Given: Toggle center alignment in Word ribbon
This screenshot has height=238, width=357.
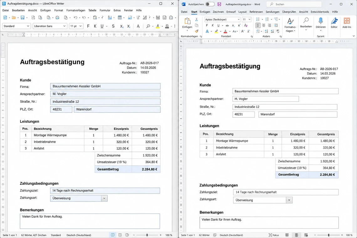Looking at the screenshot, I should click(x=264, y=25).
